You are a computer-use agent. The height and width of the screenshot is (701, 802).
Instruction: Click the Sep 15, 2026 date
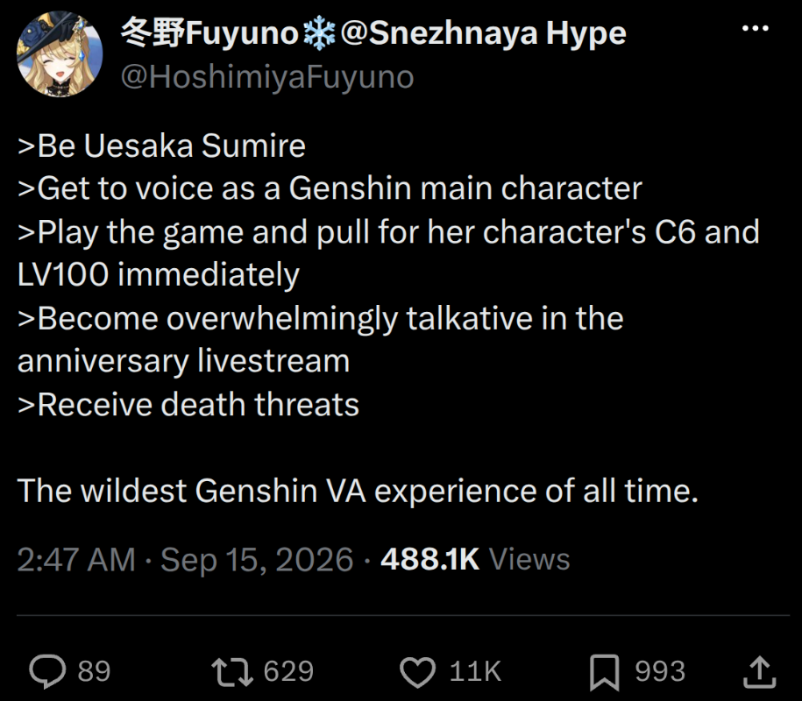coord(257,559)
